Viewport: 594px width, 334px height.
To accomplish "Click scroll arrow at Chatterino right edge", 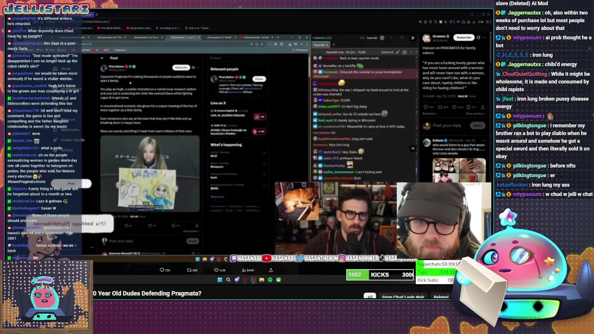I will 413,148.
